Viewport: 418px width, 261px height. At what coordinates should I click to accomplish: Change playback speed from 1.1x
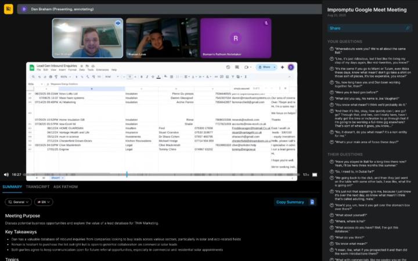point(306,174)
